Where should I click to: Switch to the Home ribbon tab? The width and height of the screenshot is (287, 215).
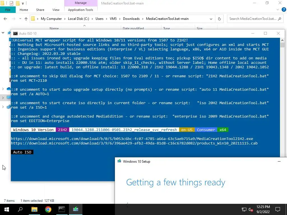coord(24,10)
